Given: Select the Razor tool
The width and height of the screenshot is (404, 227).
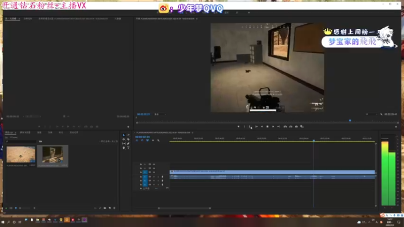Looking at the screenshot, I should click(x=128, y=139).
